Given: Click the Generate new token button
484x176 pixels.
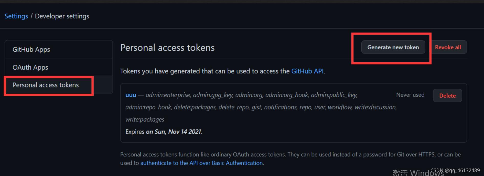Looking at the screenshot, I should pos(393,47).
